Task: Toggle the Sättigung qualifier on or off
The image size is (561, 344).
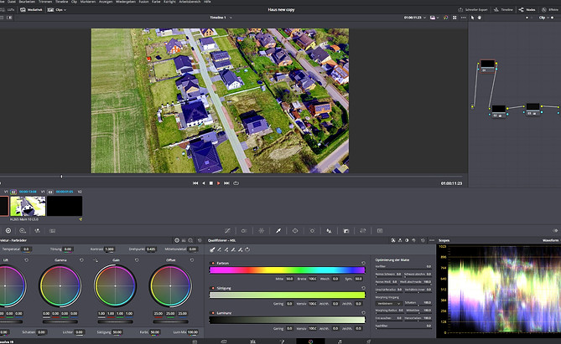Action: point(212,287)
